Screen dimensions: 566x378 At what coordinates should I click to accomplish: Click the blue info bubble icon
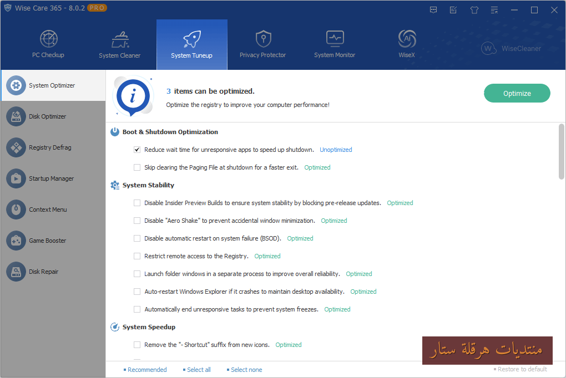[133, 96]
